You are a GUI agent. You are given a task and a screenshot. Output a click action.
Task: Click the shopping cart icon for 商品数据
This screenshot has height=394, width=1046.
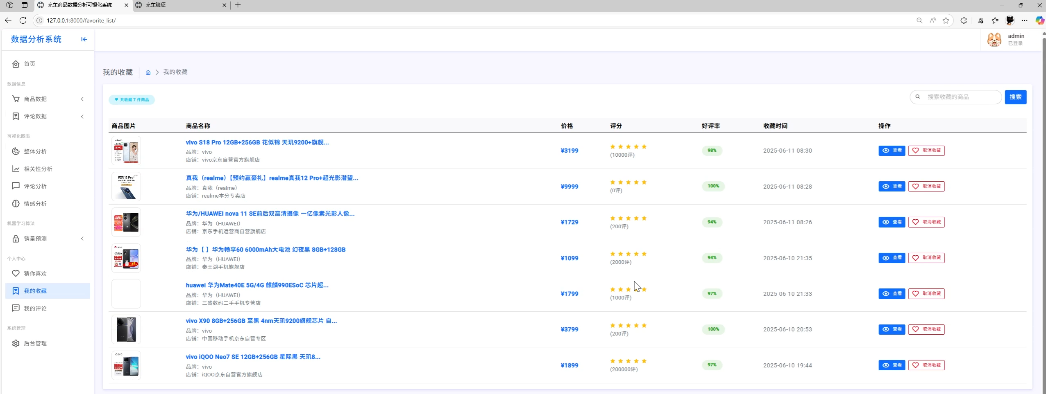click(16, 99)
